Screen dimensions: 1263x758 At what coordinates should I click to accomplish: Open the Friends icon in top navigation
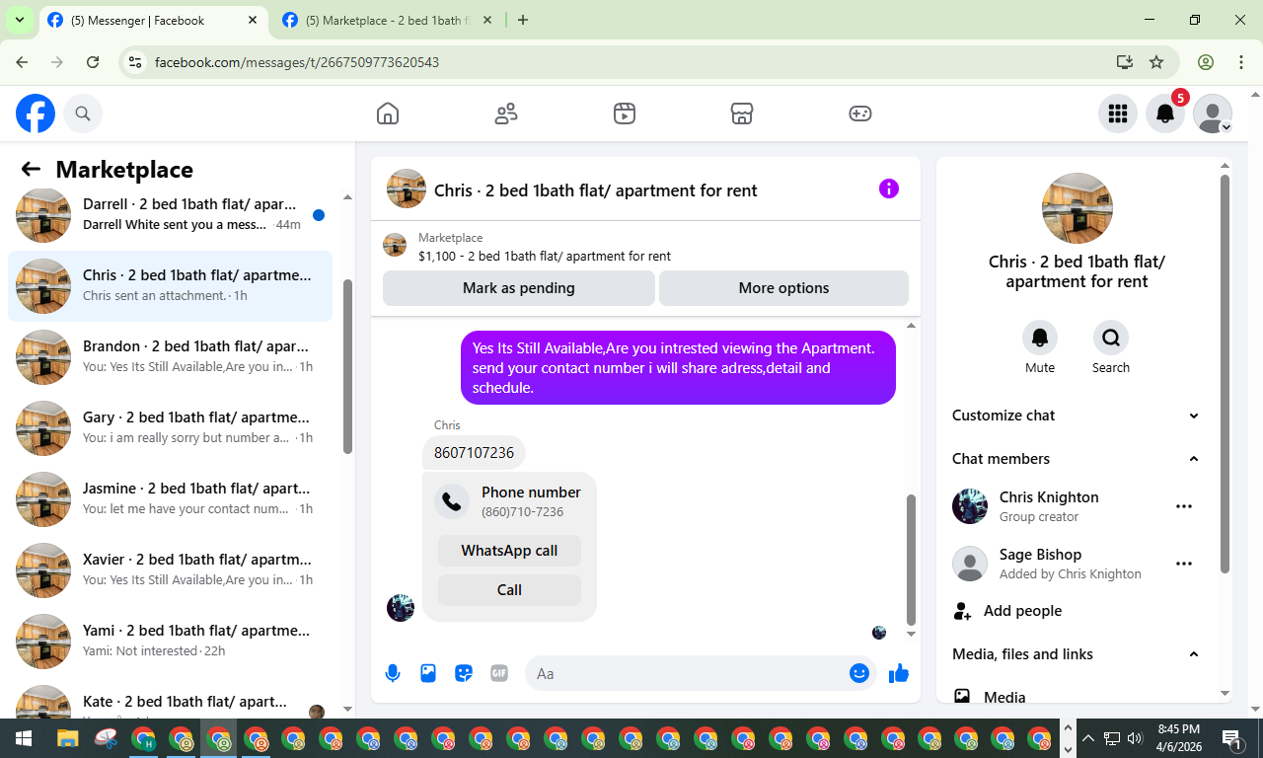point(506,114)
